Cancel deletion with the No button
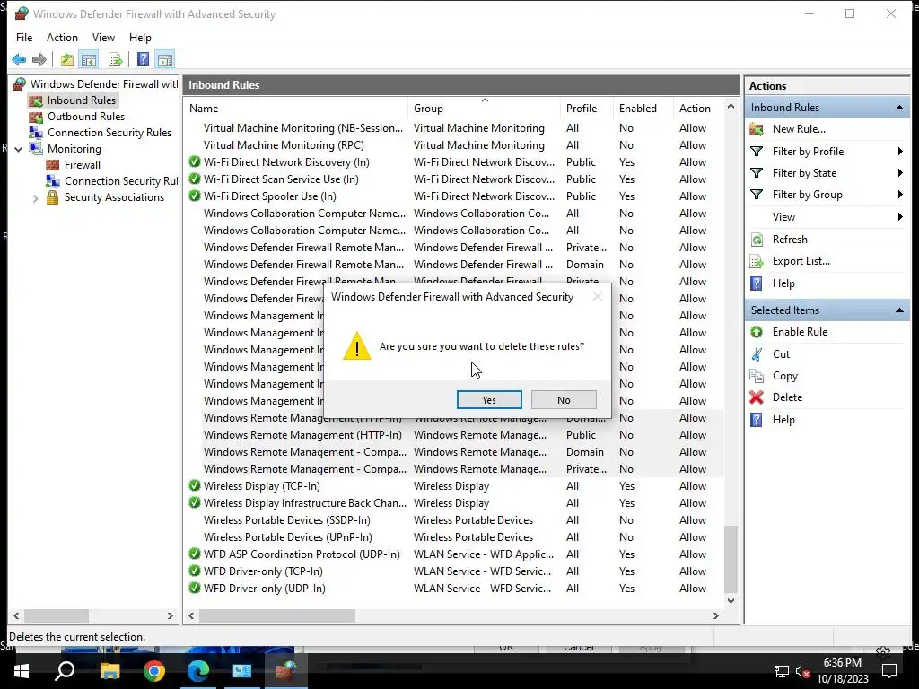The height and width of the screenshot is (689, 919). pos(564,399)
